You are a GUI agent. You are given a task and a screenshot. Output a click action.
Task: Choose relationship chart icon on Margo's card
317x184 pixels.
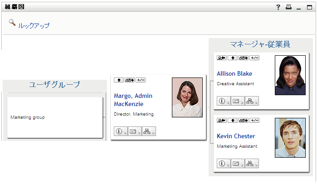coord(130,80)
